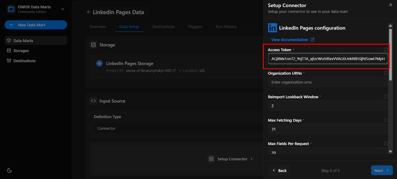Screen dimensions: 397x179
Task: Click the Next button
Action: click(382, 170)
